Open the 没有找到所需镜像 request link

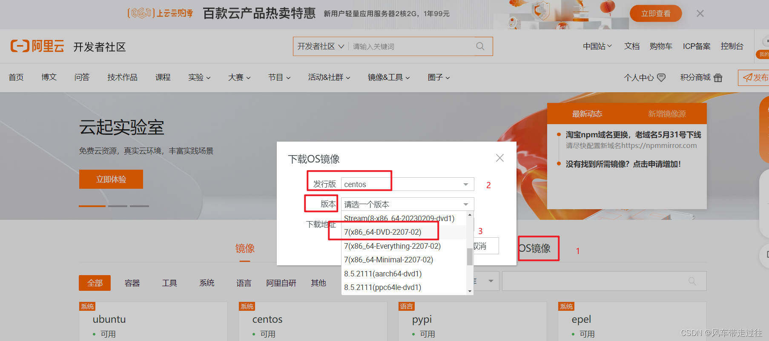[x=623, y=164]
